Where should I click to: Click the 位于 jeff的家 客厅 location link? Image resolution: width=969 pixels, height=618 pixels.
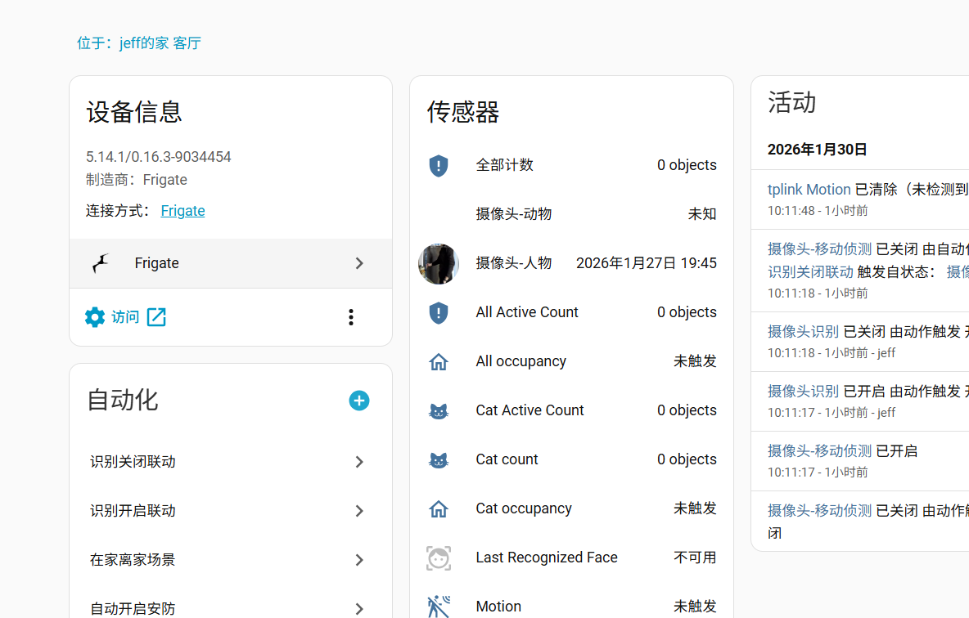click(139, 43)
